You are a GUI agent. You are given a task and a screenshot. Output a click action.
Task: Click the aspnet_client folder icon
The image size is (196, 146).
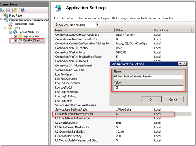click(x=20, y=36)
